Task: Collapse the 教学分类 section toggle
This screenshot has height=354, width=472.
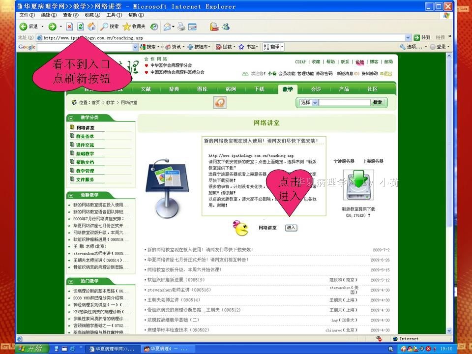Action: [x=71, y=118]
